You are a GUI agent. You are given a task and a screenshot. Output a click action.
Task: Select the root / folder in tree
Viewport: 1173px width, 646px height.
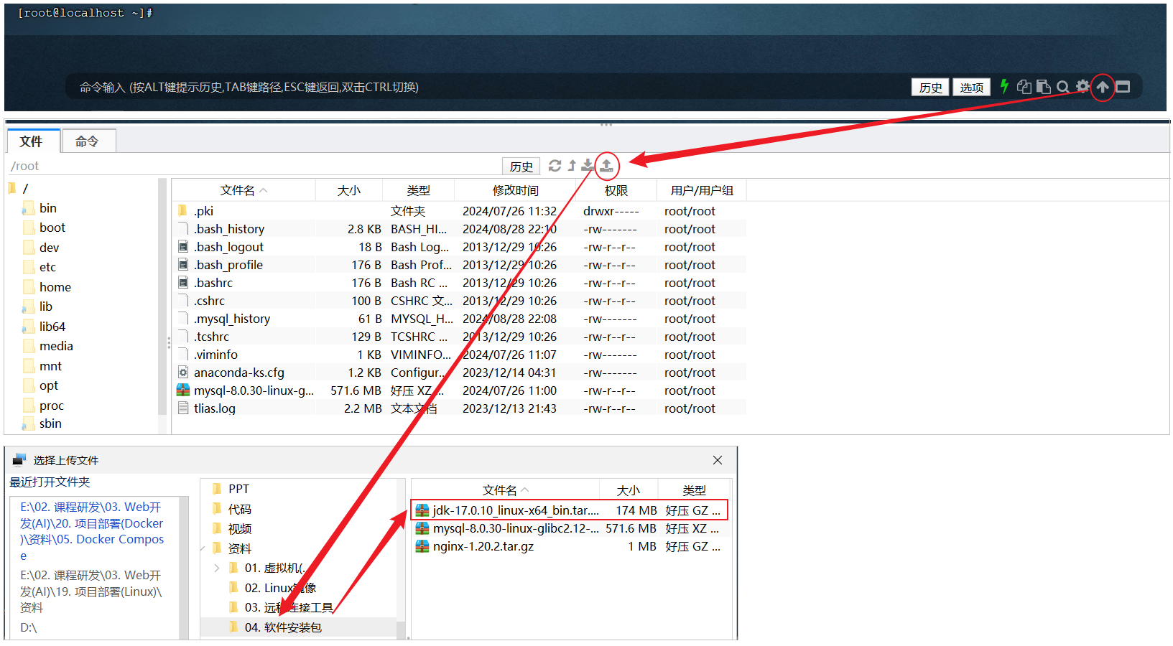(x=25, y=188)
